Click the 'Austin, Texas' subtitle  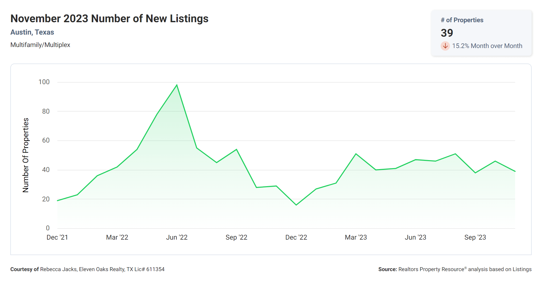[x=32, y=32]
